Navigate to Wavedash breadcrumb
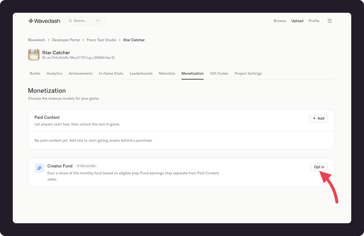The image size is (364, 236). click(x=36, y=40)
